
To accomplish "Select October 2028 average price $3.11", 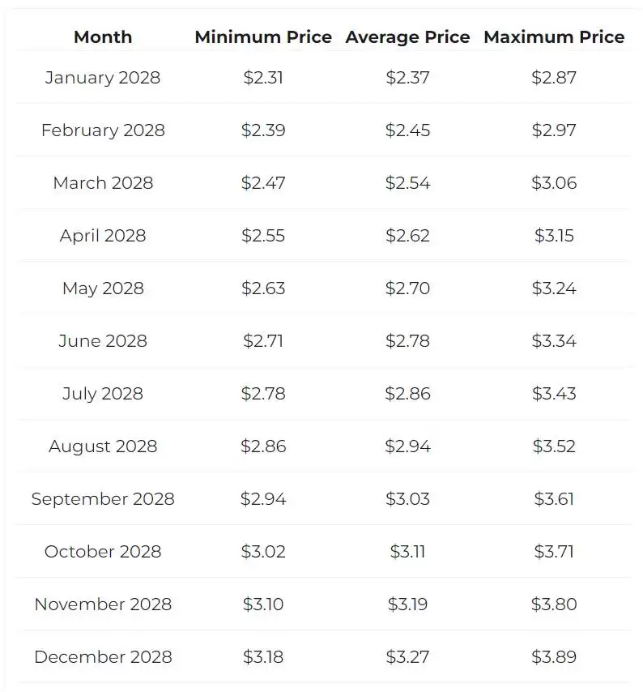I will tap(407, 552).
